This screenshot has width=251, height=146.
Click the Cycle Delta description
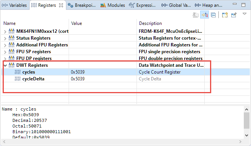(x=150, y=79)
